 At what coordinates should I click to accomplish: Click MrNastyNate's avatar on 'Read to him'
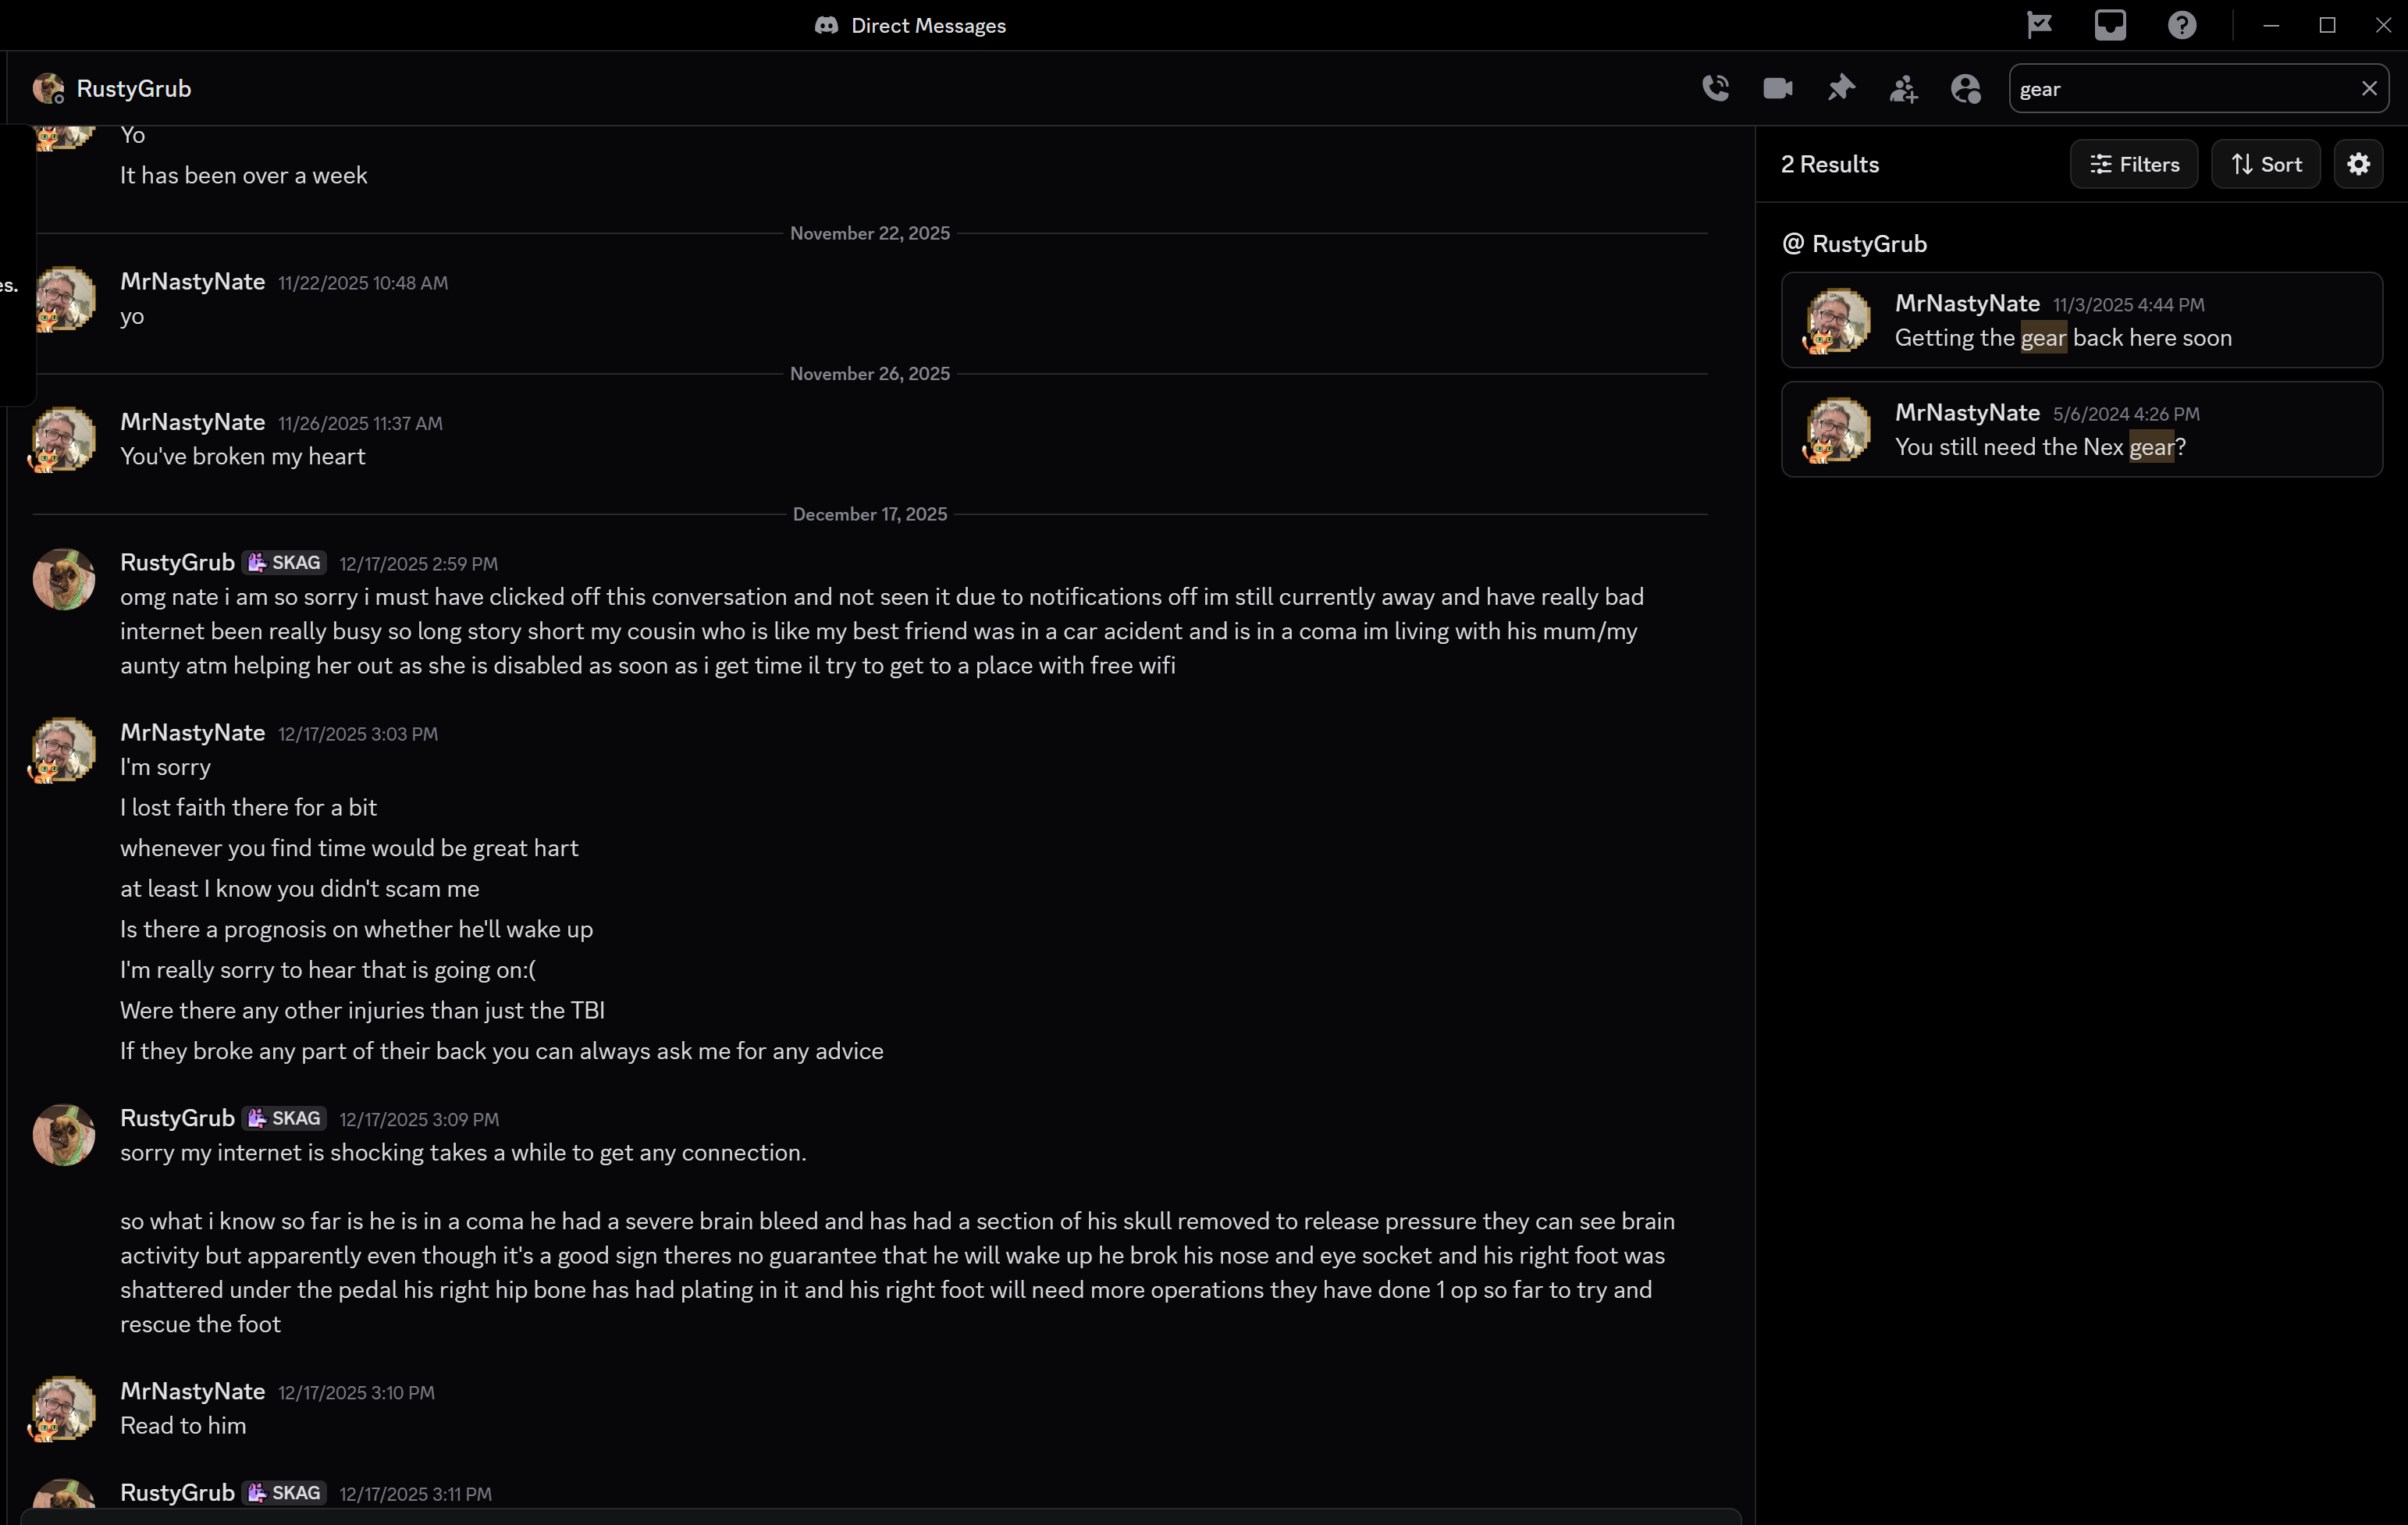pyautogui.click(x=64, y=1407)
